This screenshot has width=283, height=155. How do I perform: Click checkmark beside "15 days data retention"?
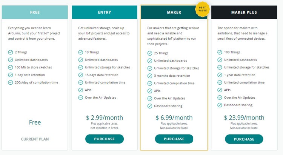80,75
